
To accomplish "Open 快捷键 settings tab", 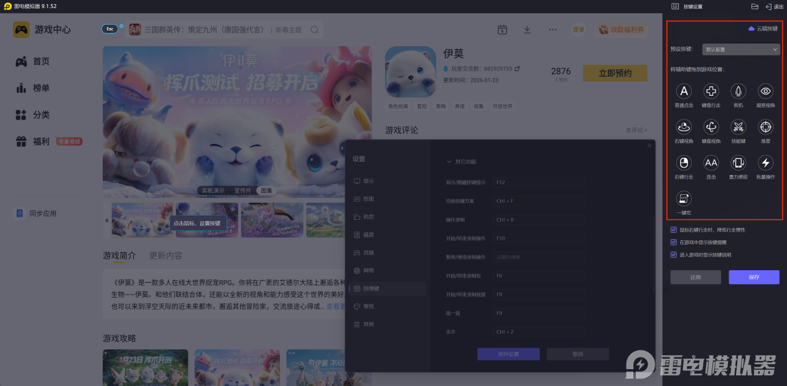I will tap(387, 288).
